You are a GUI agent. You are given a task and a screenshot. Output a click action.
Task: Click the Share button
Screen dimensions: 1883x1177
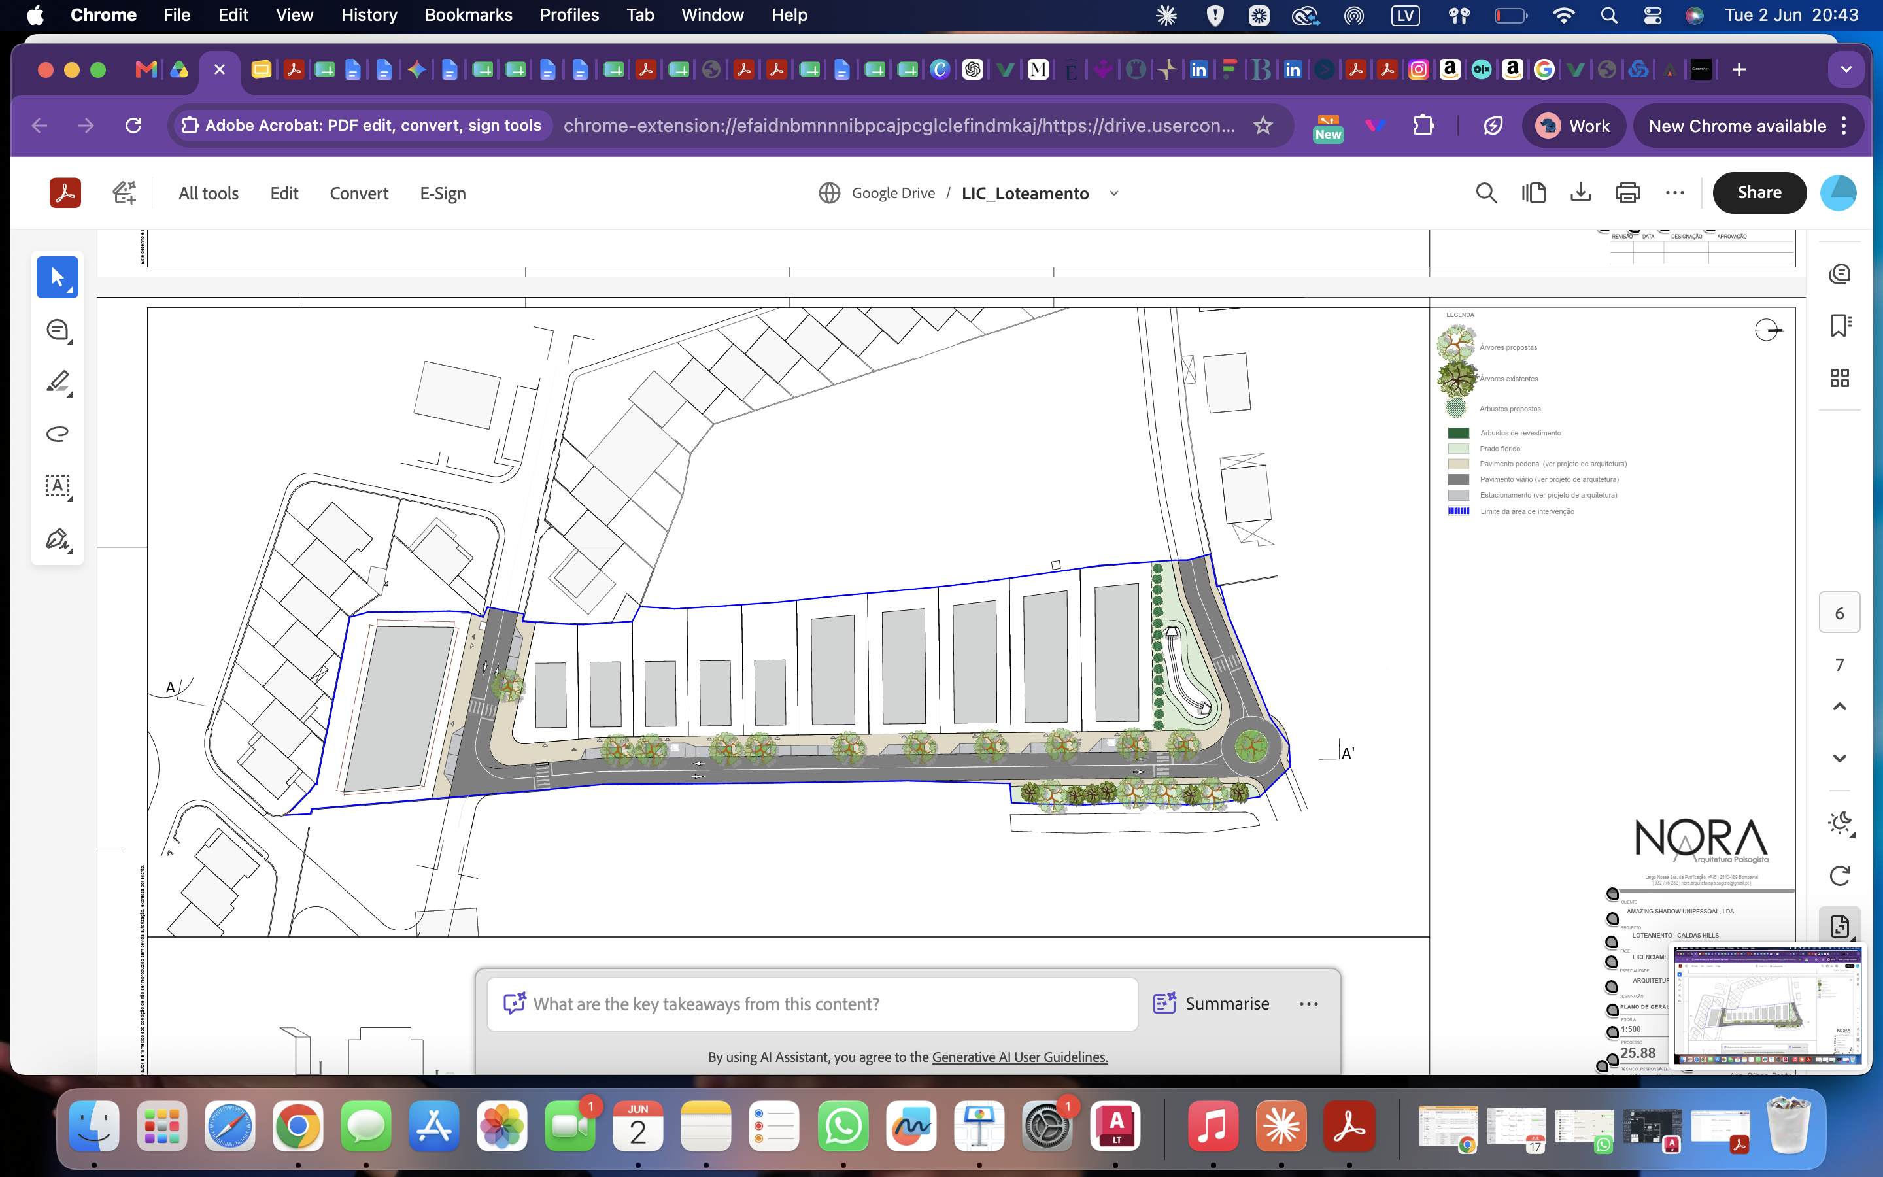pos(1759,193)
